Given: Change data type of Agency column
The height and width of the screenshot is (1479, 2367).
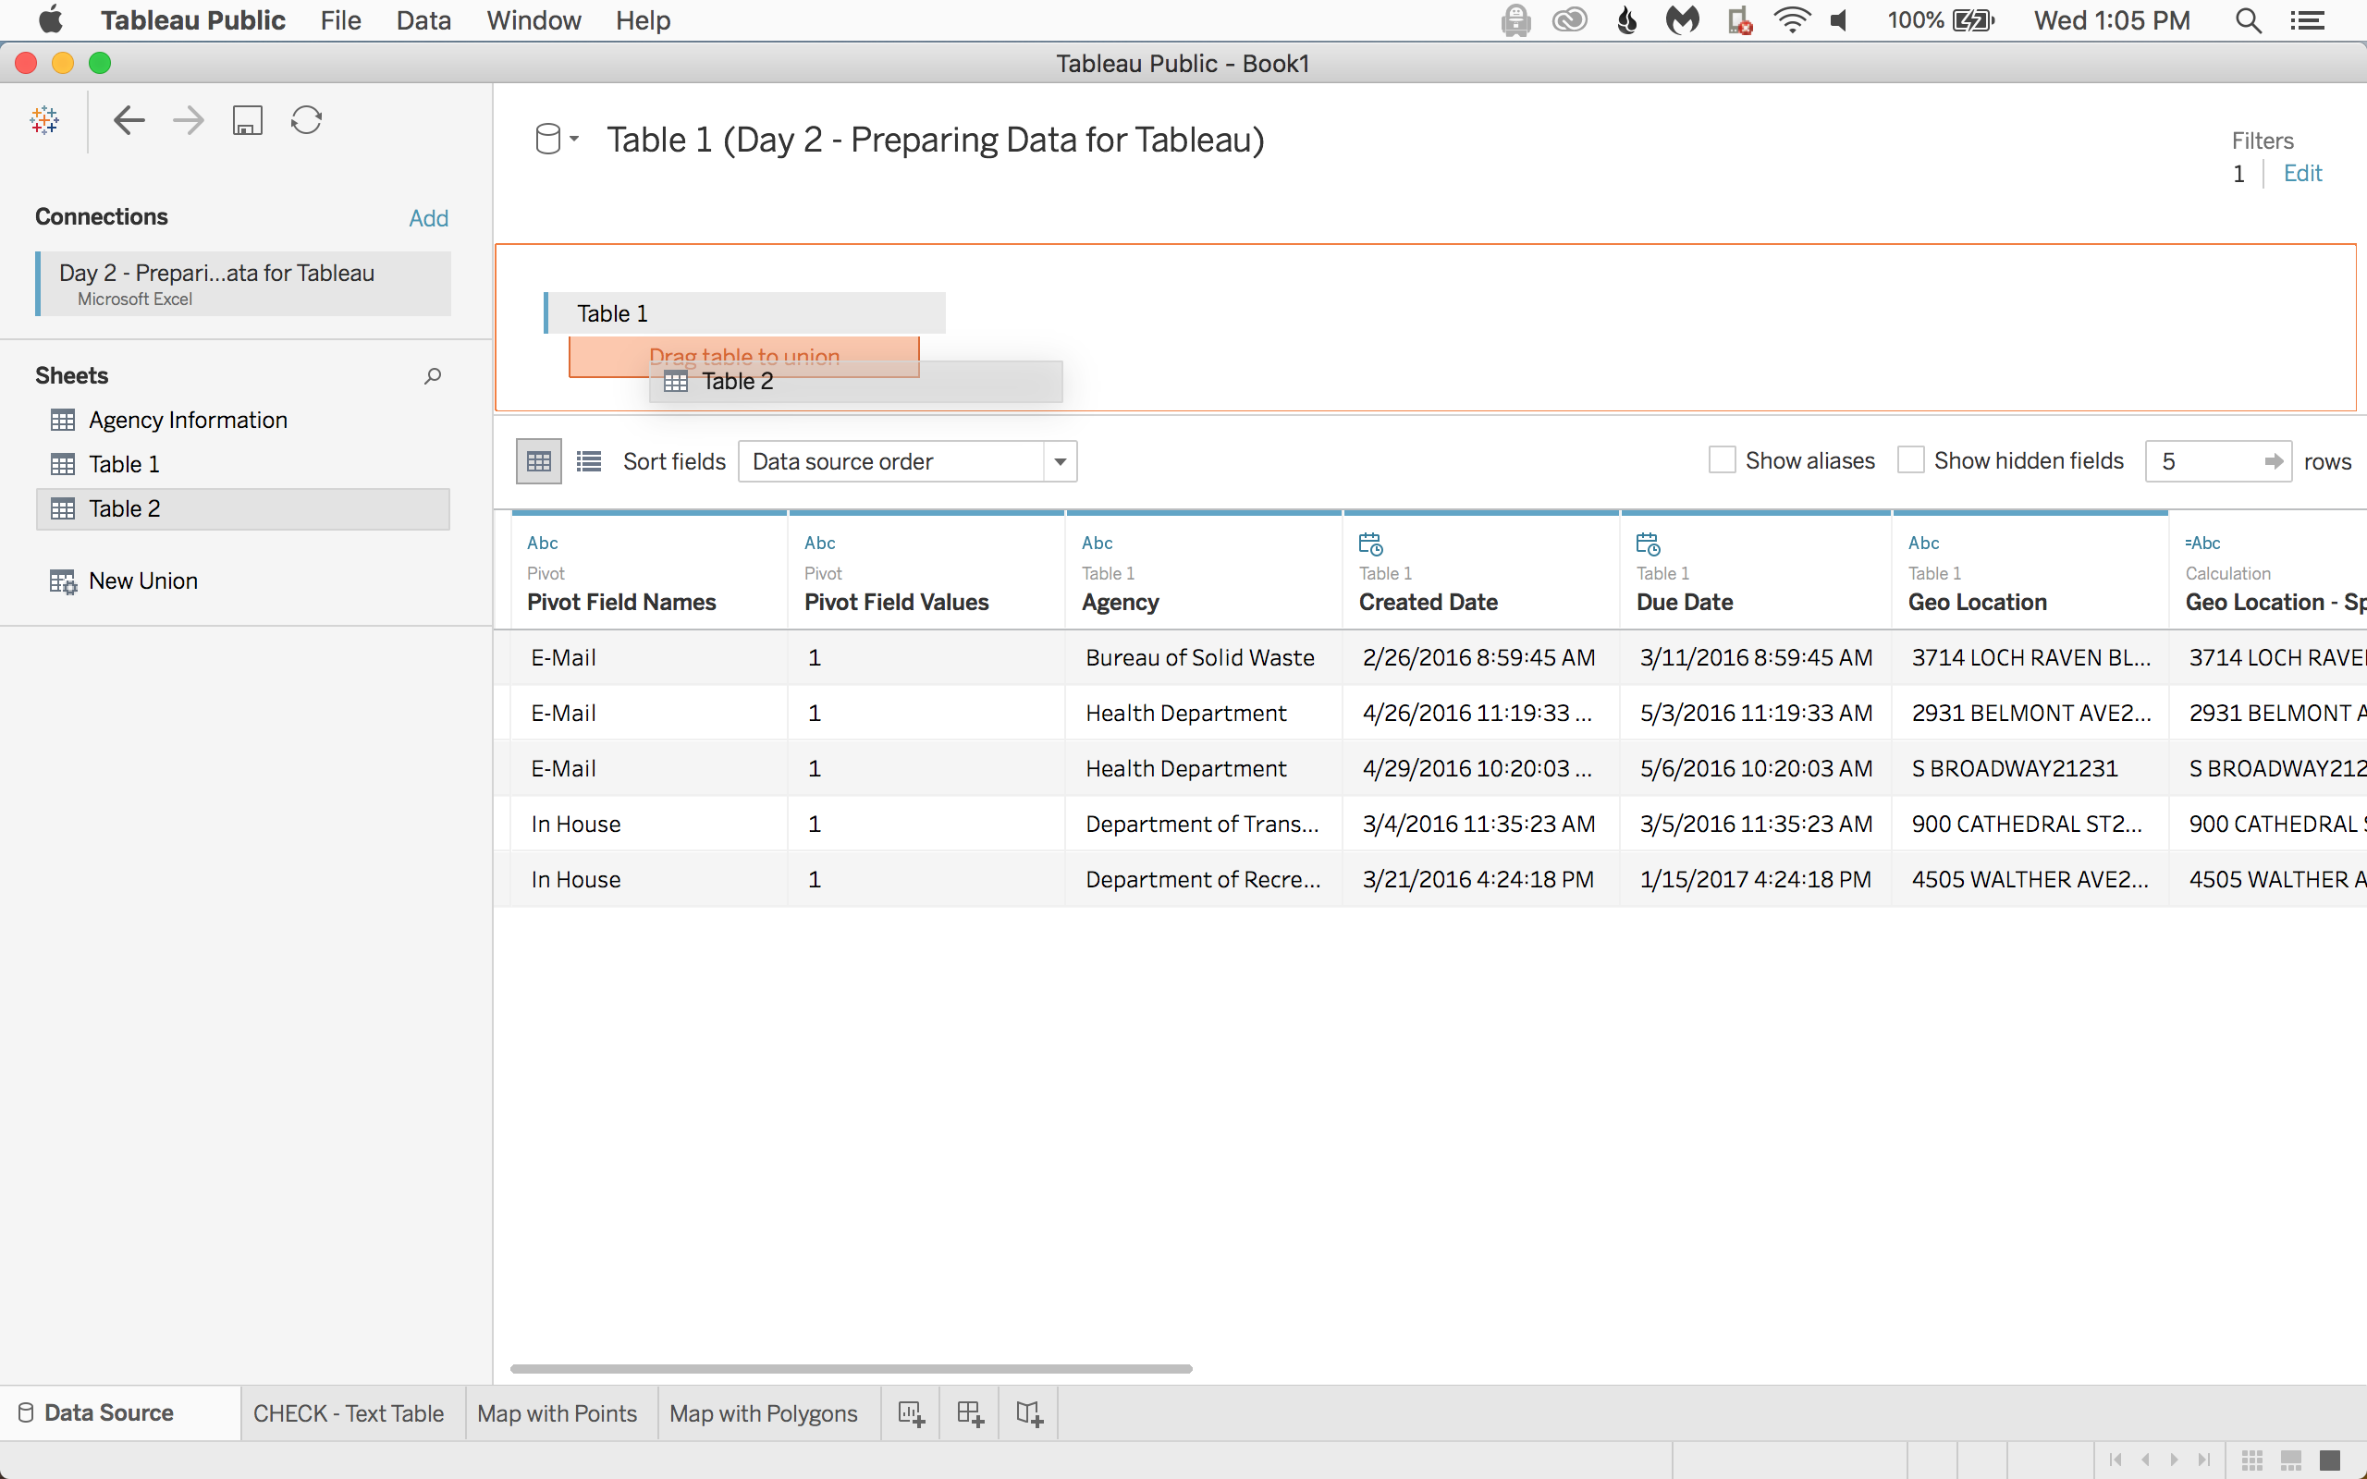Looking at the screenshot, I should pyautogui.click(x=1098, y=543).
